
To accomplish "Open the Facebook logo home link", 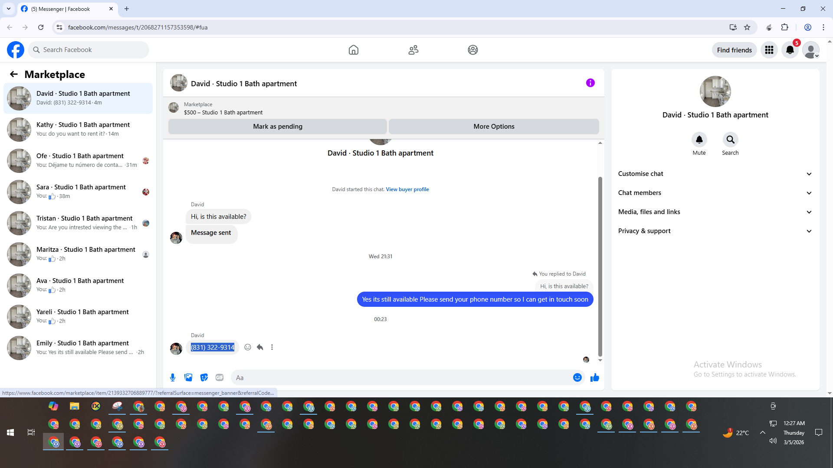I will [x=16, y=50].
